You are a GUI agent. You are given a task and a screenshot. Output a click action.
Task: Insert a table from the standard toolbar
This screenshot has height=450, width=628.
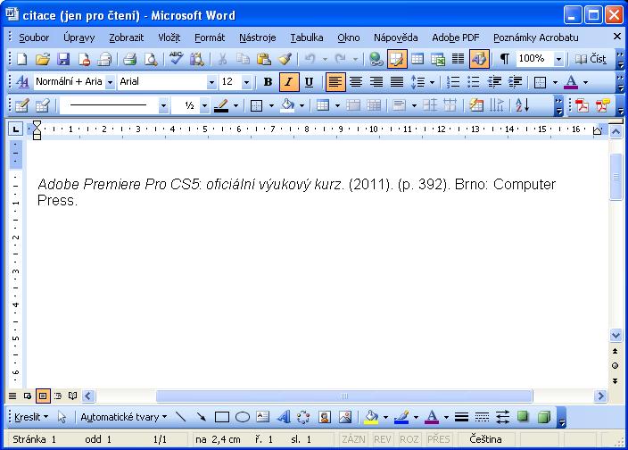coord(417,59)
